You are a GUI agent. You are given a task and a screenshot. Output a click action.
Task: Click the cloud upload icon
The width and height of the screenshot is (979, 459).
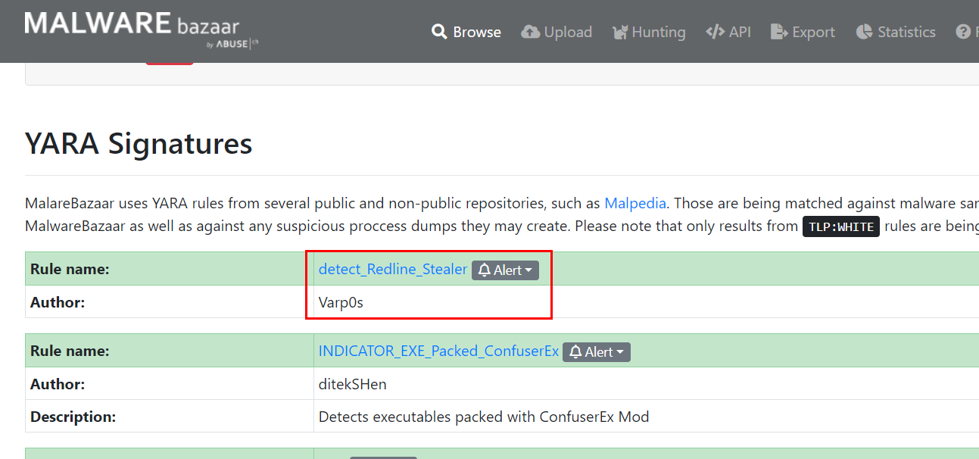[532, 32]
